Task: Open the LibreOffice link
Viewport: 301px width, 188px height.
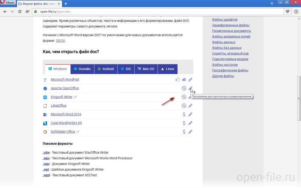Action: tap(59, 106)
